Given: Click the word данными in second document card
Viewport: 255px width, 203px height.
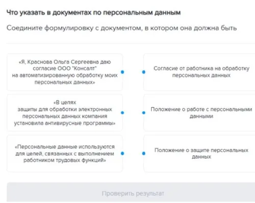Looking at the screenshot, I should (201, 116).
